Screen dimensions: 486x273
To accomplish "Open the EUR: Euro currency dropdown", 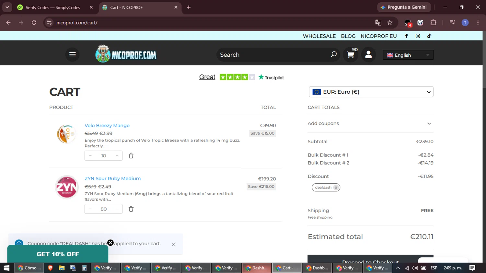I will point(371,92).
